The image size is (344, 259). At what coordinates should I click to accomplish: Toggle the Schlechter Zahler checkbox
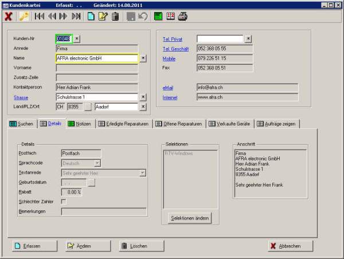click(x=64, y=201)
